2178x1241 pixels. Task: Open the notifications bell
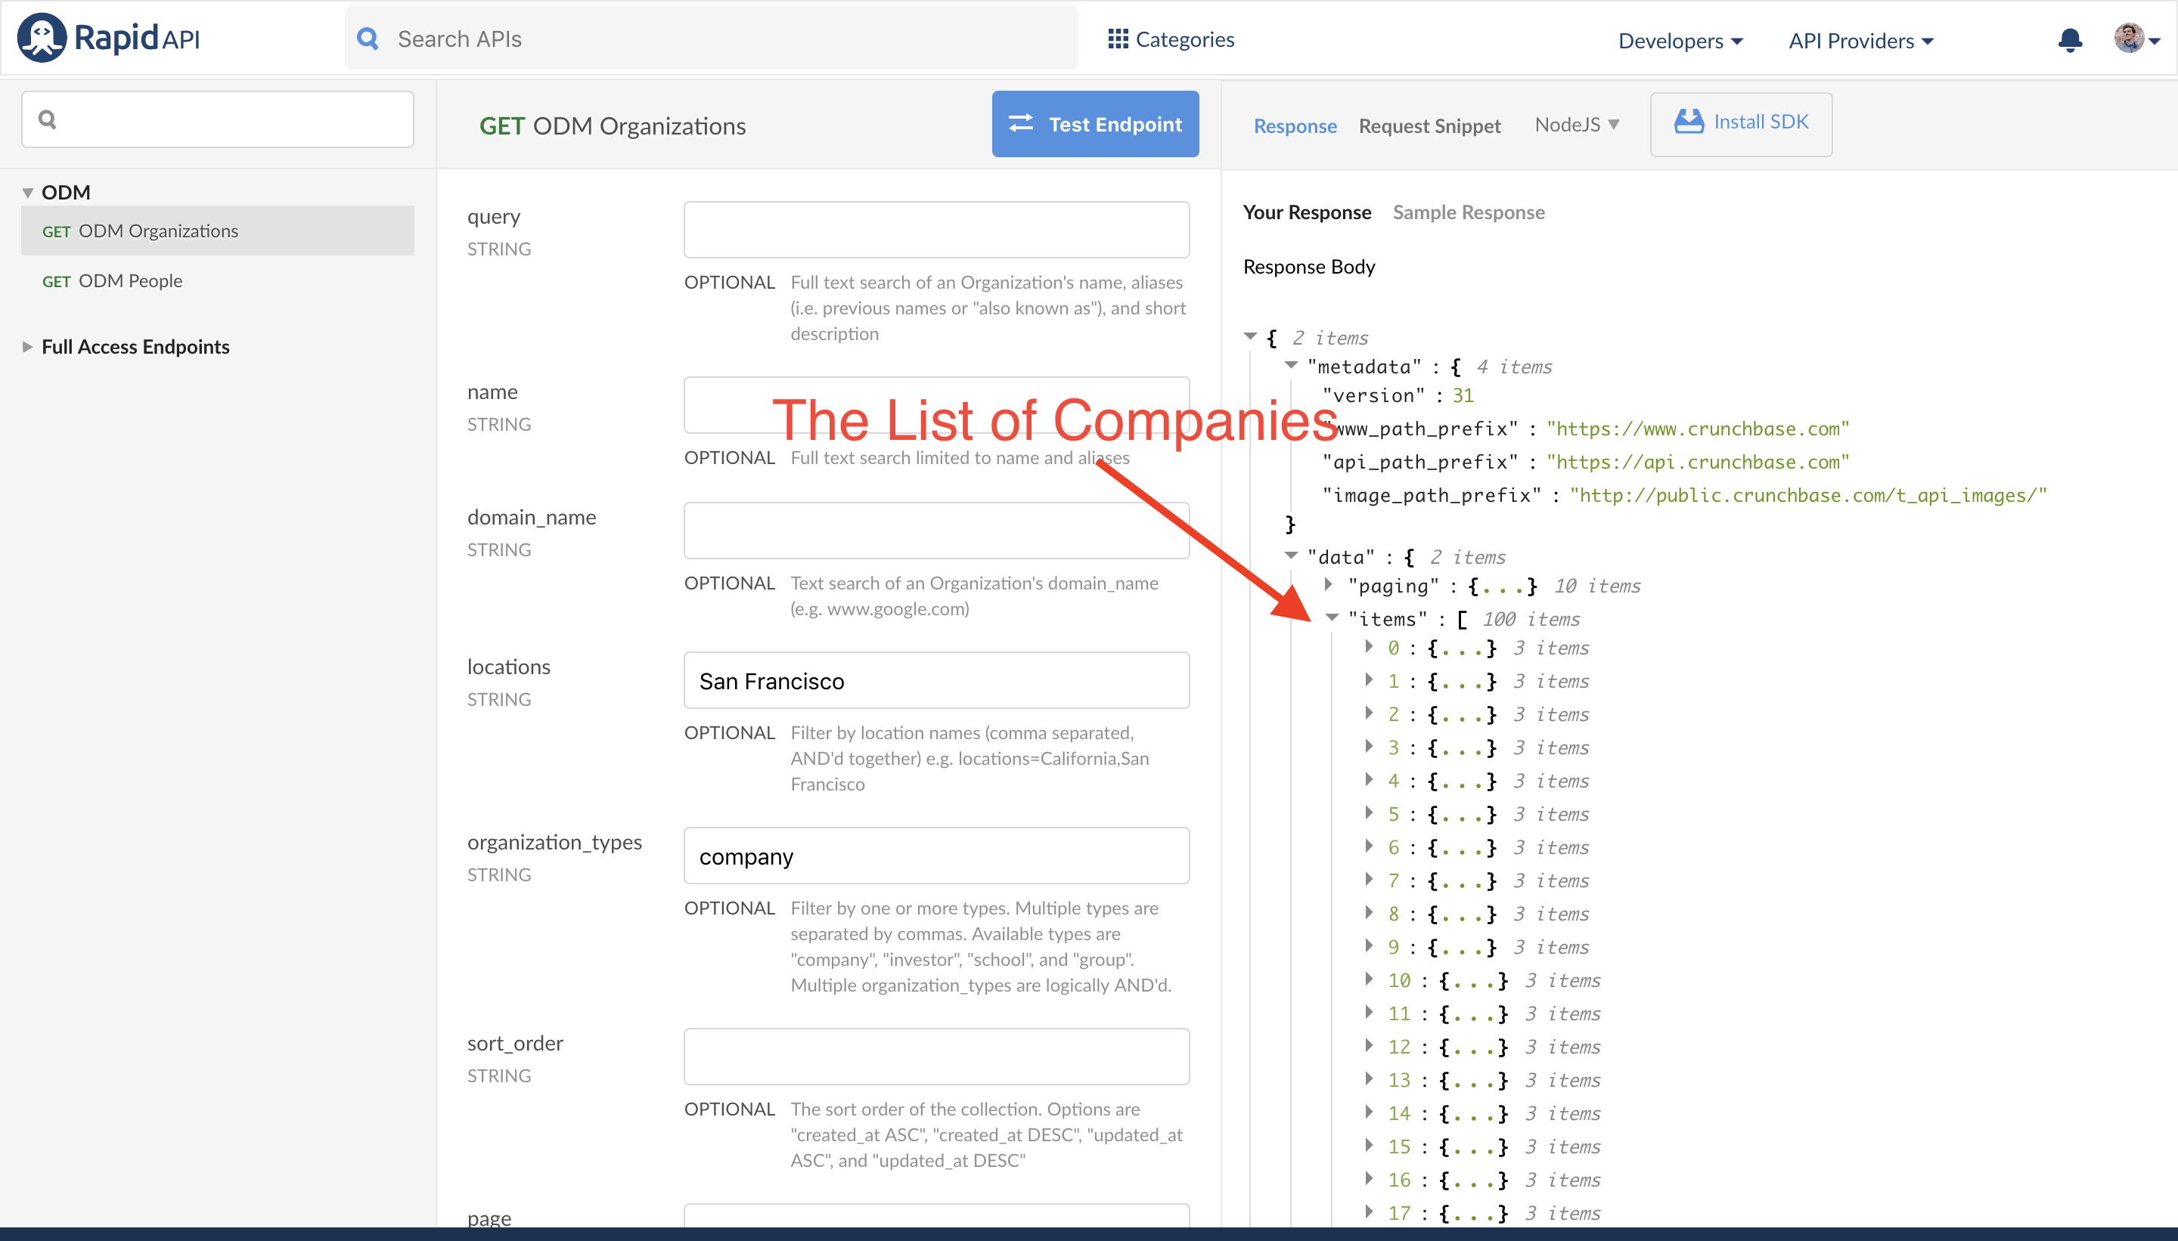2070,40
